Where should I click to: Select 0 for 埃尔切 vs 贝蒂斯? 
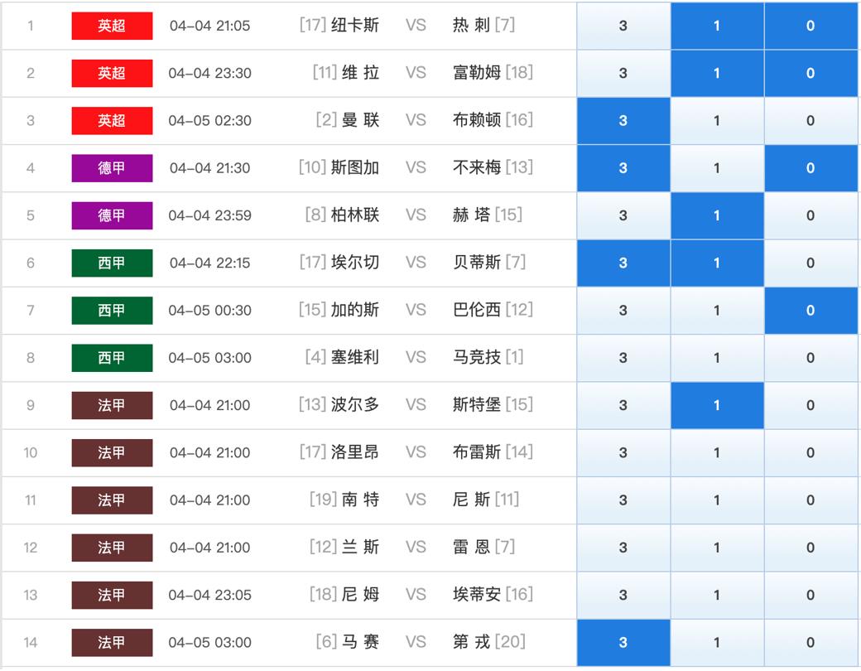point(811,263)
